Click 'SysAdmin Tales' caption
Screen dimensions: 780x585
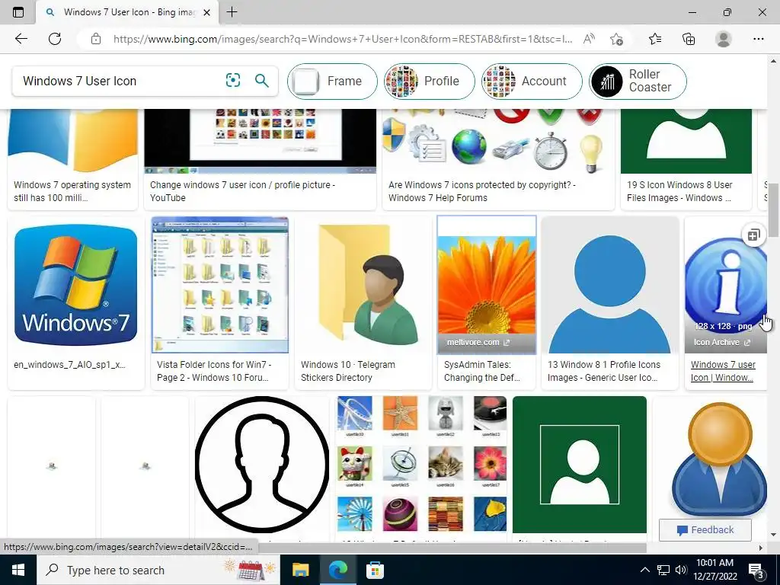click(x=481, y=371)
